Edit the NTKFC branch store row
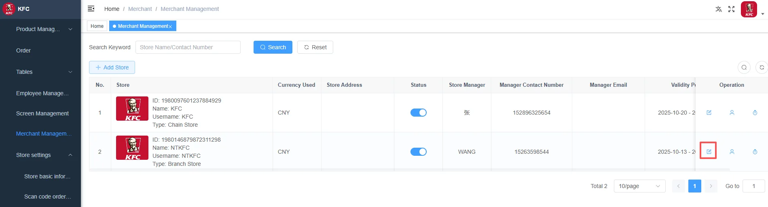This screenshot has width=768, height=207. coord(709,152)
